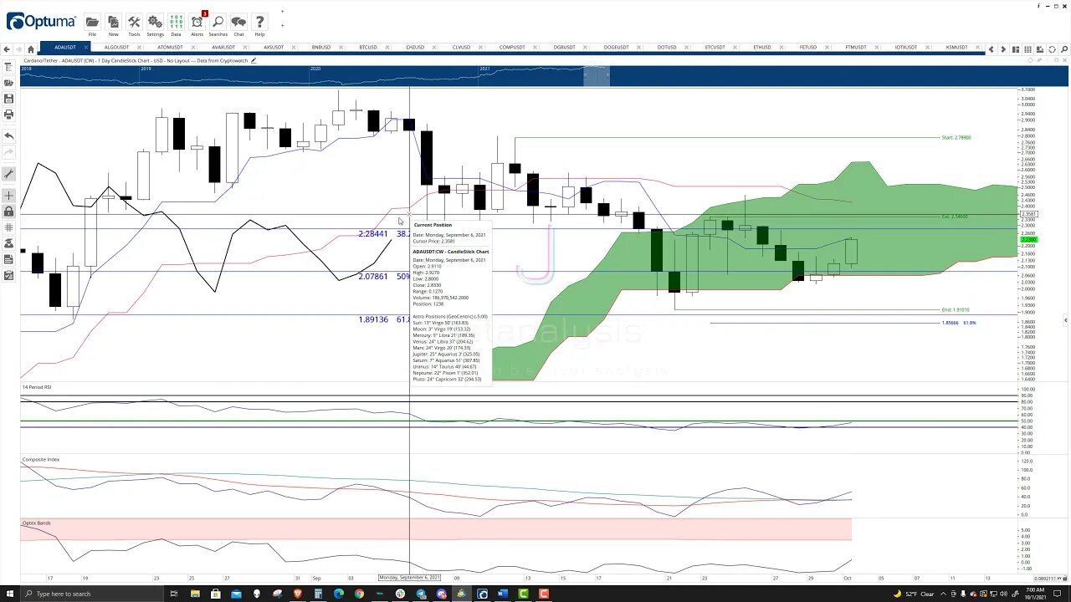Switch to the KSMUSDT tab
Viewport: 1071px width, 602px height.
956,48
